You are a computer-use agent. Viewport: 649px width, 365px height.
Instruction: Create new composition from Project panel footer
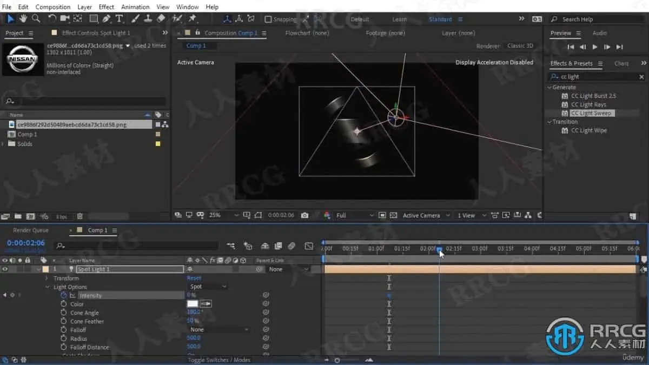pyautogui.click(x=30, y=216)
